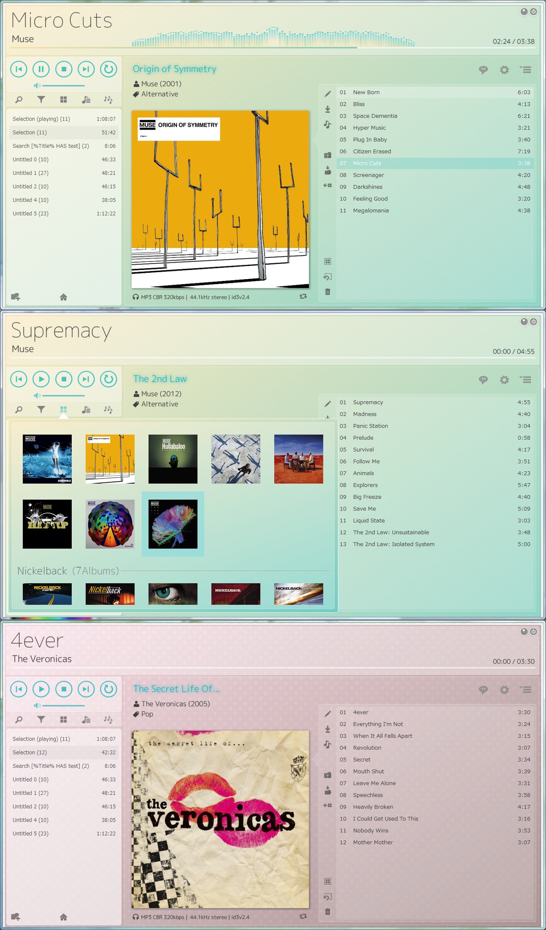The height and width of the screenshot is (930, 546).
Task: Stop playback in the Supremacy window
Action: 64,379
